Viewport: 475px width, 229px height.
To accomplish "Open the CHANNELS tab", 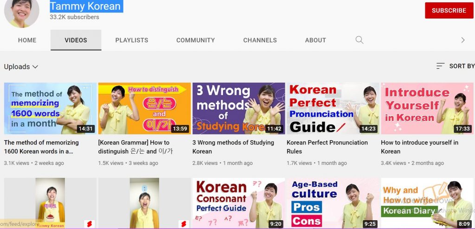I will [260, 40].
